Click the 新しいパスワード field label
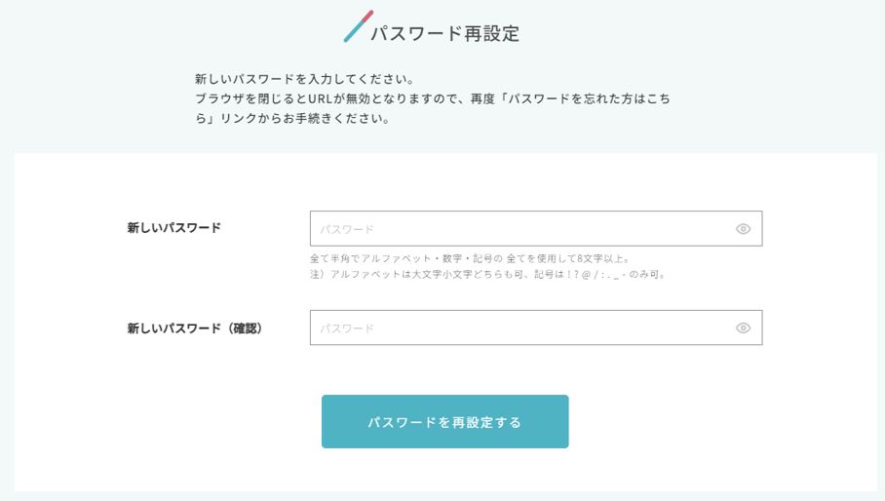The height and width of the screenshot is (501, 885). [x=173, y=228]
